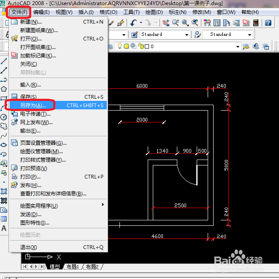Switch to the 模型 tab
Image resolution: width=279 pixels, height=279 pixels.
54,267
